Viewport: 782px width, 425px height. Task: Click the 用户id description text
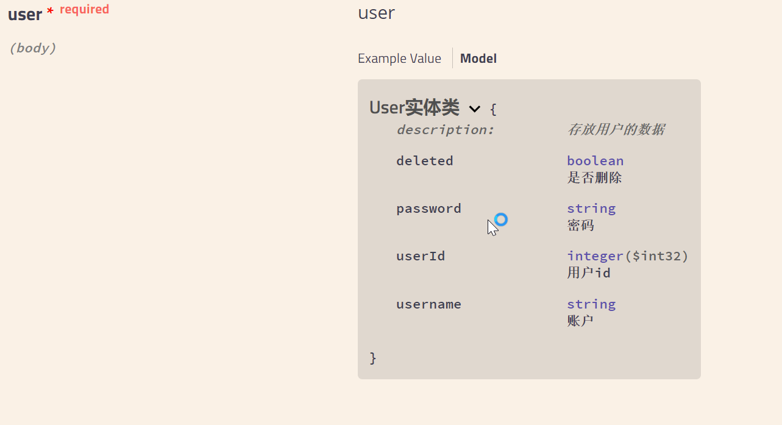coord(589,273)
